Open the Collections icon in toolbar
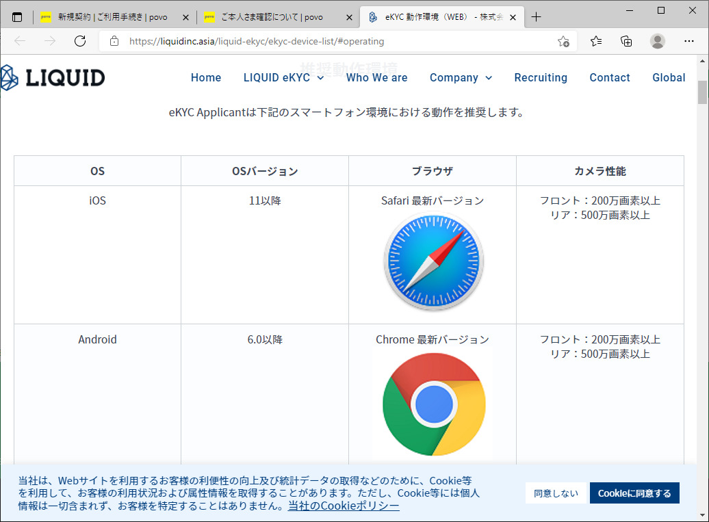The image size is (709, 522). (626, 41)
